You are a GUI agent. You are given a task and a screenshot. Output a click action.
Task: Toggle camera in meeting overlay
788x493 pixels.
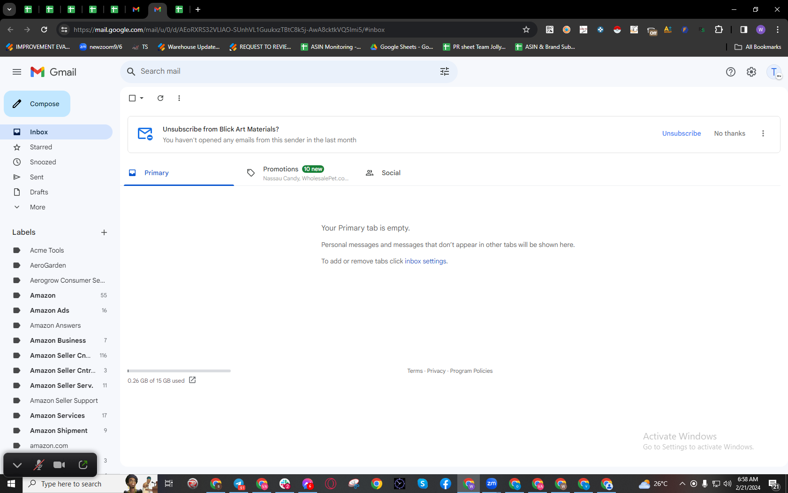click(59, 465)
